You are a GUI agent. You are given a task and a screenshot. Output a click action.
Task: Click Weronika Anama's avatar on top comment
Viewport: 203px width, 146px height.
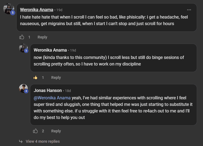(x=8, y=9)
